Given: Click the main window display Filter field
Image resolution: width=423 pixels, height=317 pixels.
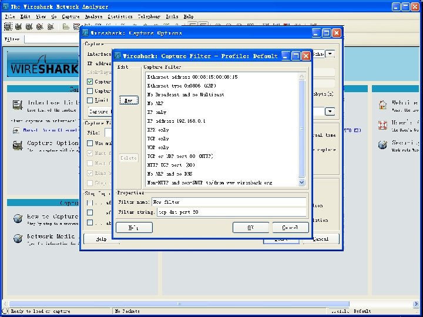Looking at the screenshot, I should pos(52,39).
